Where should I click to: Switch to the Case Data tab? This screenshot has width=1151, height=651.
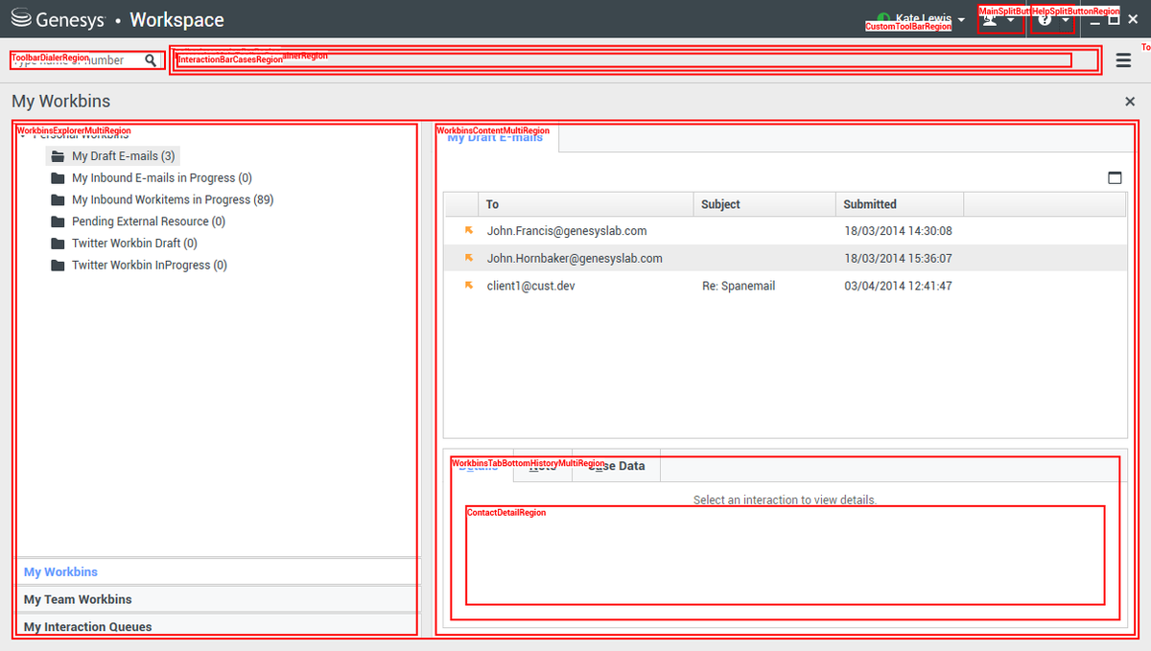pos(616,466)
